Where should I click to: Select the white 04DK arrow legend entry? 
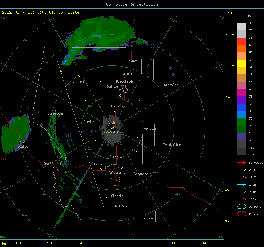click(x=242, y=170)
